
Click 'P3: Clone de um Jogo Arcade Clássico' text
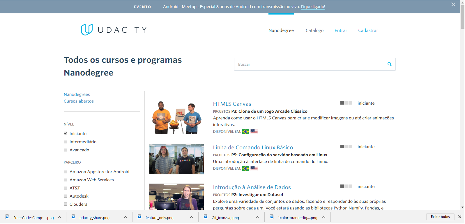[269, 111]
